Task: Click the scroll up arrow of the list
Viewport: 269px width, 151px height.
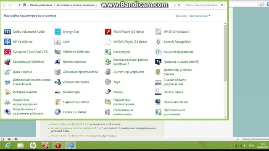Action: [x=225, y=23]
